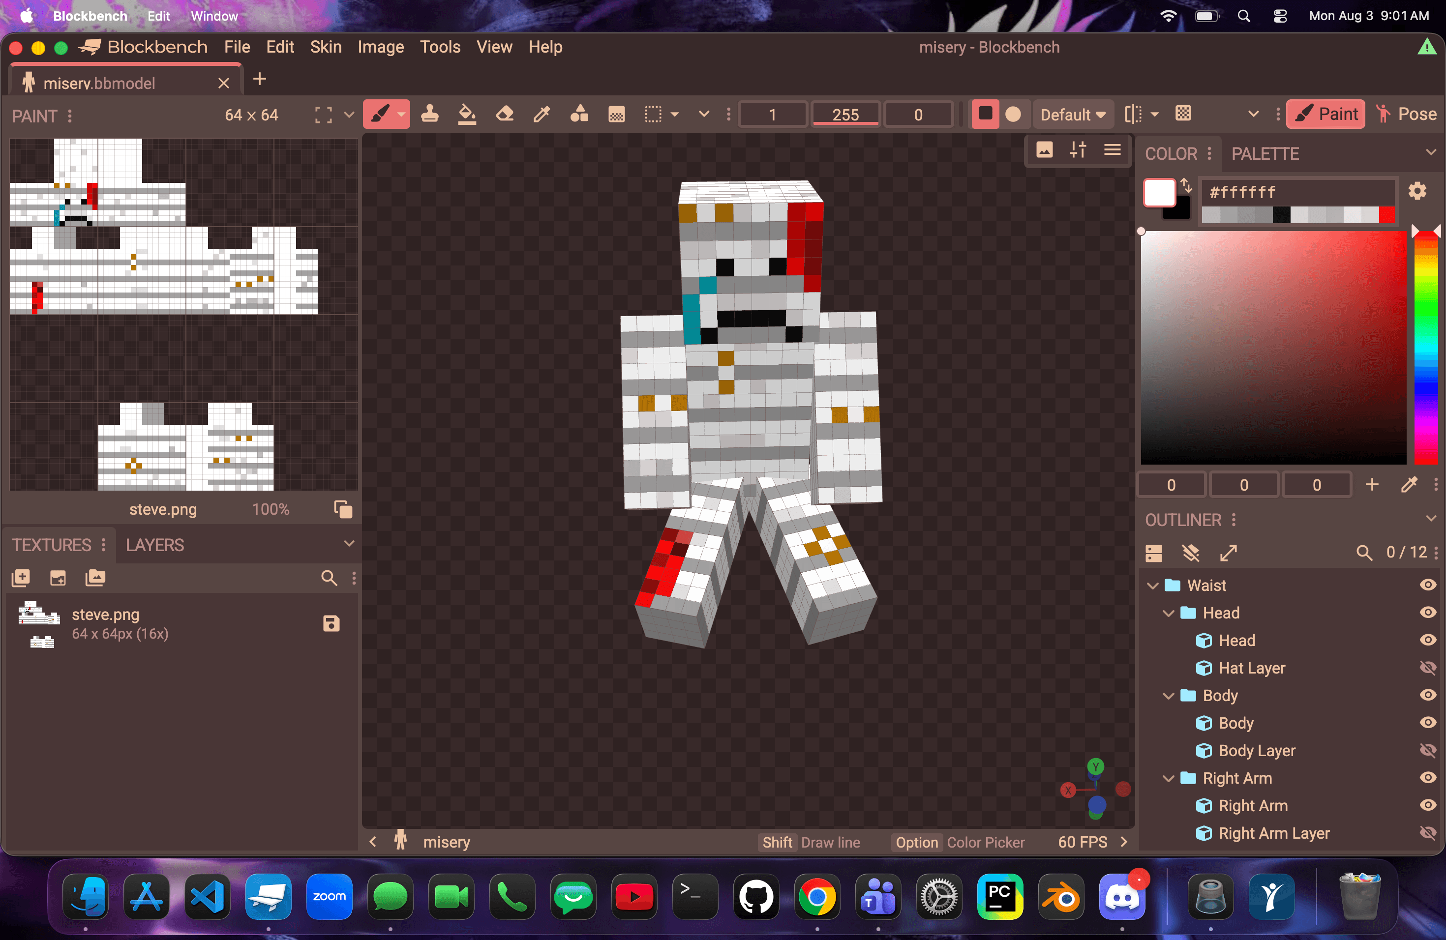1446x940 pixels.
Task: Select the square brush shape
Action: pos(985,114)
